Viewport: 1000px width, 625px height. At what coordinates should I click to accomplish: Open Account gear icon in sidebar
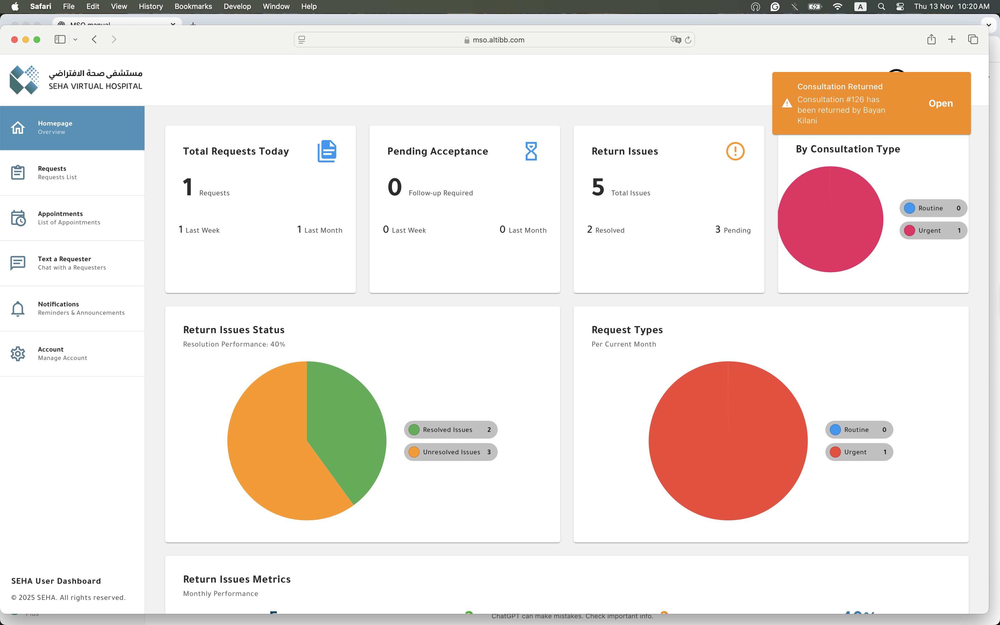tap(18, 354)
